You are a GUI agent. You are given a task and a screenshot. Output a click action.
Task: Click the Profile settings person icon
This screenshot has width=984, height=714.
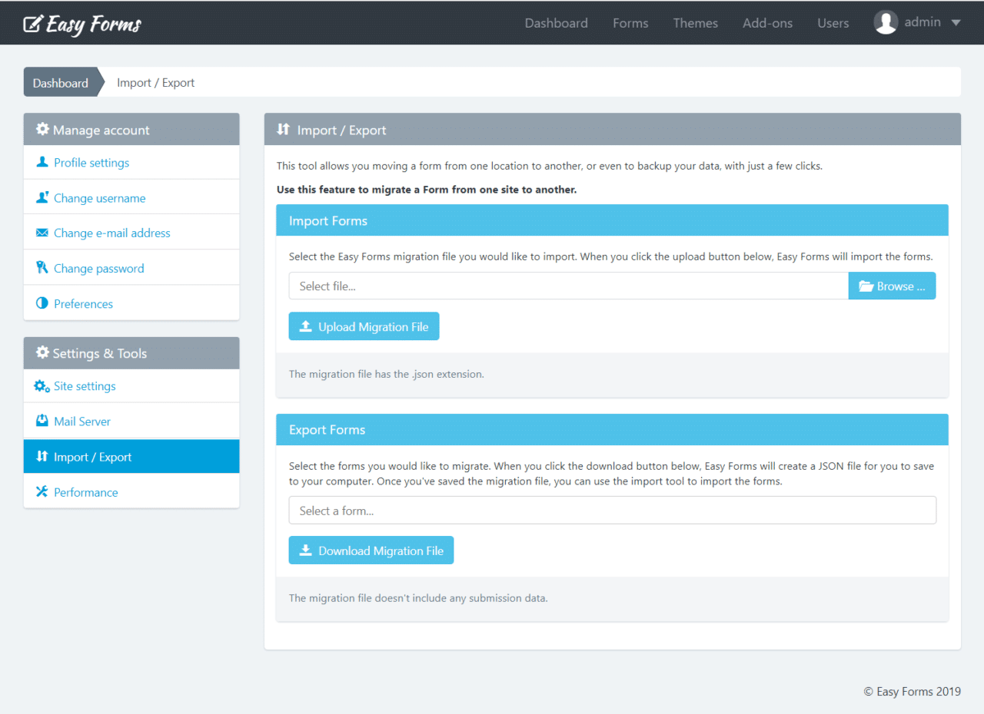(x=42, y=162)
